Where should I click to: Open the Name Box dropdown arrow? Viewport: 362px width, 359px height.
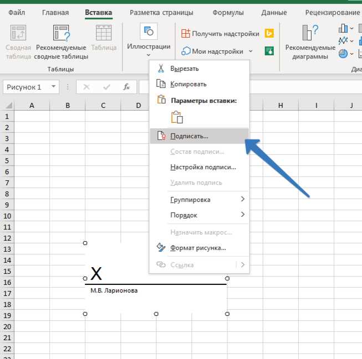54,87
